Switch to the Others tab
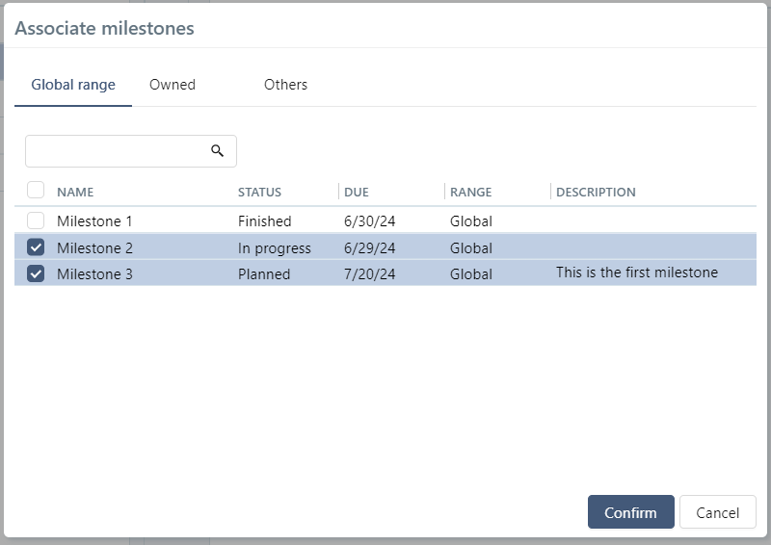Viewport: 771px width, 545px height. pos(285,85)
